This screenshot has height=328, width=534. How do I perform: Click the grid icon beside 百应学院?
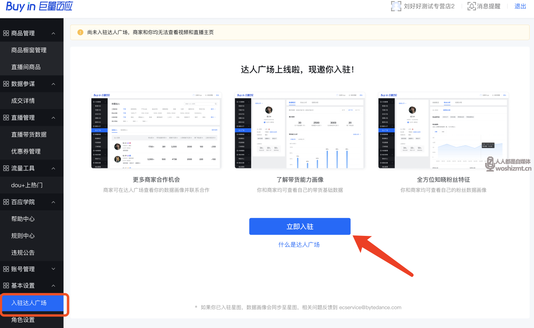tap(6, 202)
